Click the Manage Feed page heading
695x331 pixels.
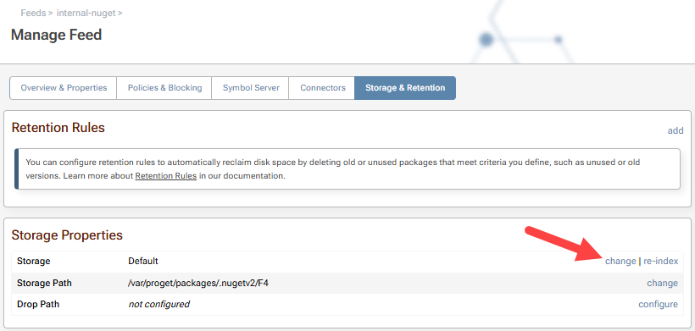click(56, 35)
